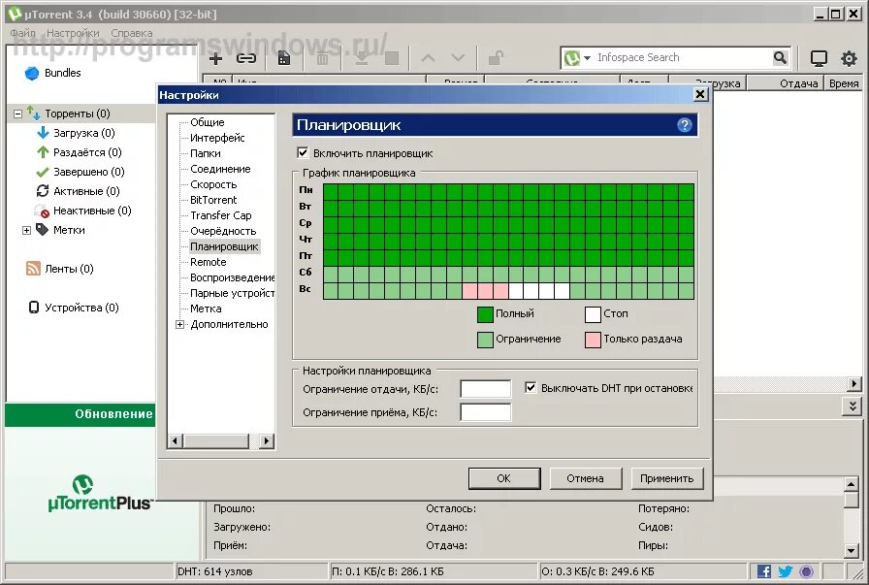Select Общие in settings tree

click(208, 122)
